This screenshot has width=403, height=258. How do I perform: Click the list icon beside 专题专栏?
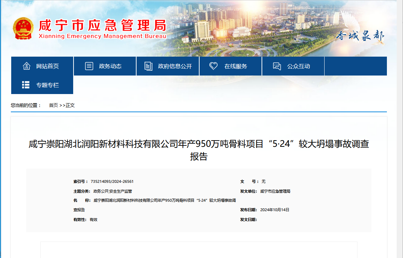(26, 85)
